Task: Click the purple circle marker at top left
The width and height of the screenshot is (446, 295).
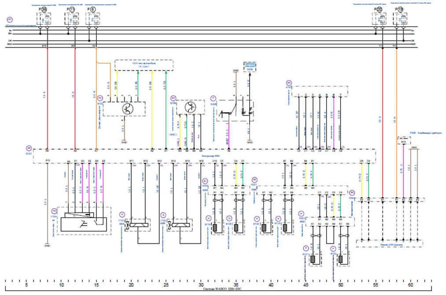Action: coord(10,19)
